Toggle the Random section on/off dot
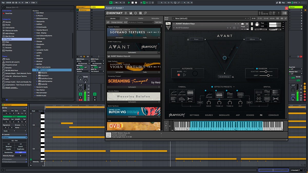Viewport: 308px width, 173px height. [257, 69]
